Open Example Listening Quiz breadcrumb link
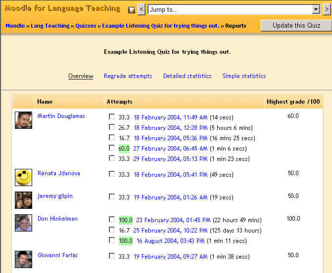This screenshot has height=273, width=332. 161,26
